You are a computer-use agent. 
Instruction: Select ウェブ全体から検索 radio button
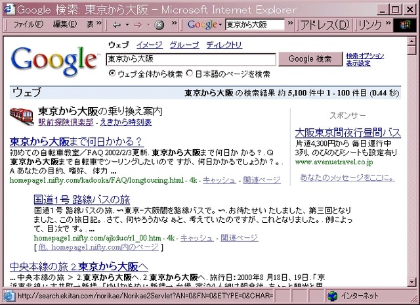tap(112, 73)
